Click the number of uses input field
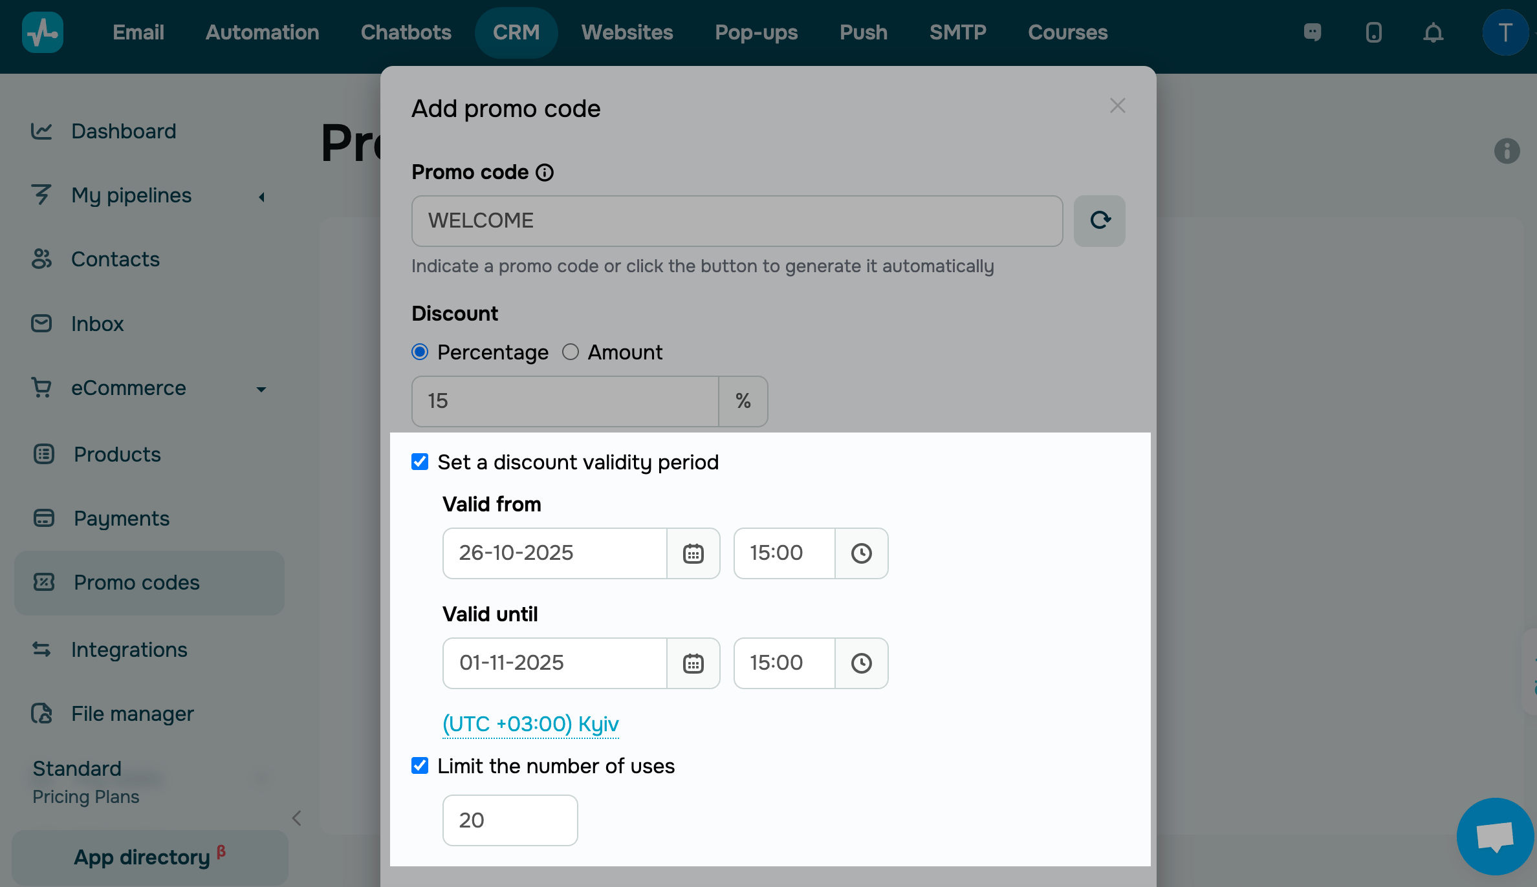This screenshot has width=1537, height=887. point(510,820)
